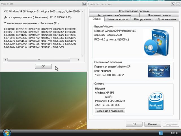Click the Отмена button

153,124
